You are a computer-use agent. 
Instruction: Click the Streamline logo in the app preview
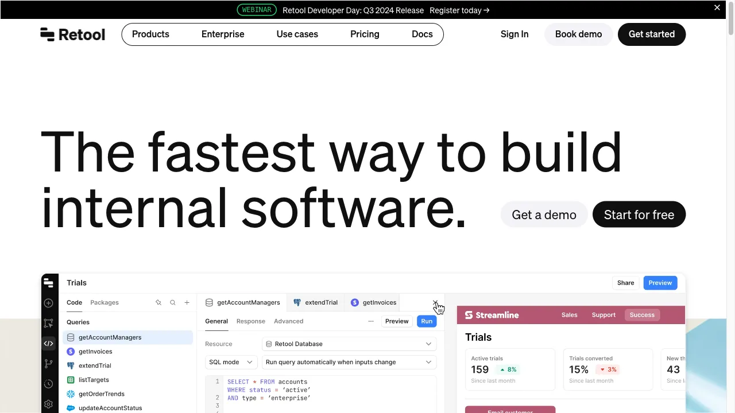pos(492,315)
